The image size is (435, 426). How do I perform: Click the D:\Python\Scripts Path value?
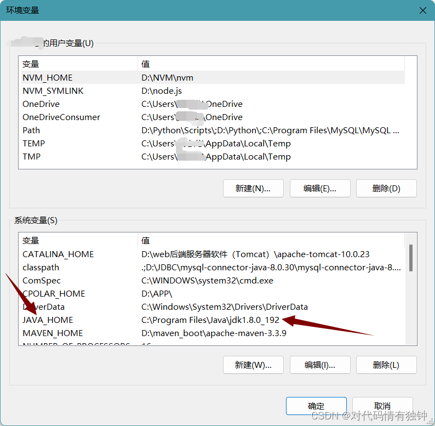pos(270,130)
